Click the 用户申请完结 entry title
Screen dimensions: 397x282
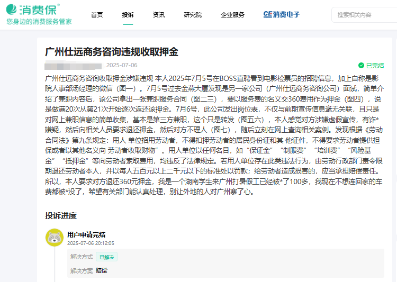[86, 235]
